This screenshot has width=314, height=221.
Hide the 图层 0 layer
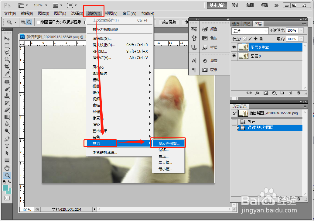[x=234, y=56]
